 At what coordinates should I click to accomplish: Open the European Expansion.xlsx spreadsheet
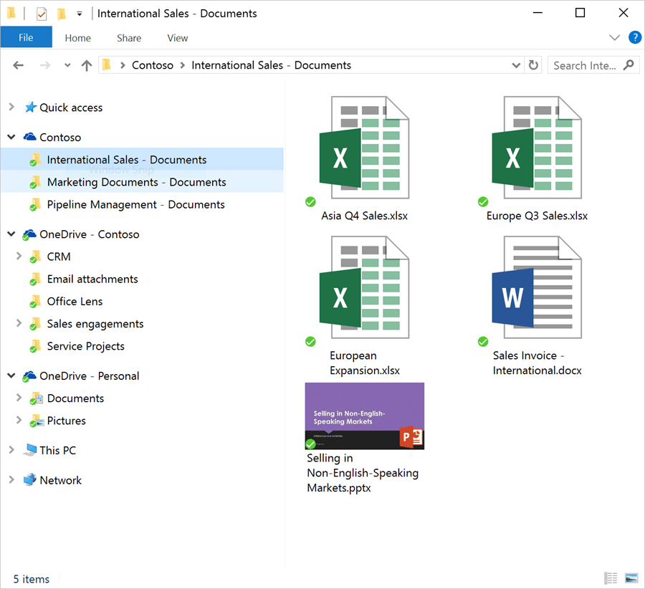pos(364,287)
